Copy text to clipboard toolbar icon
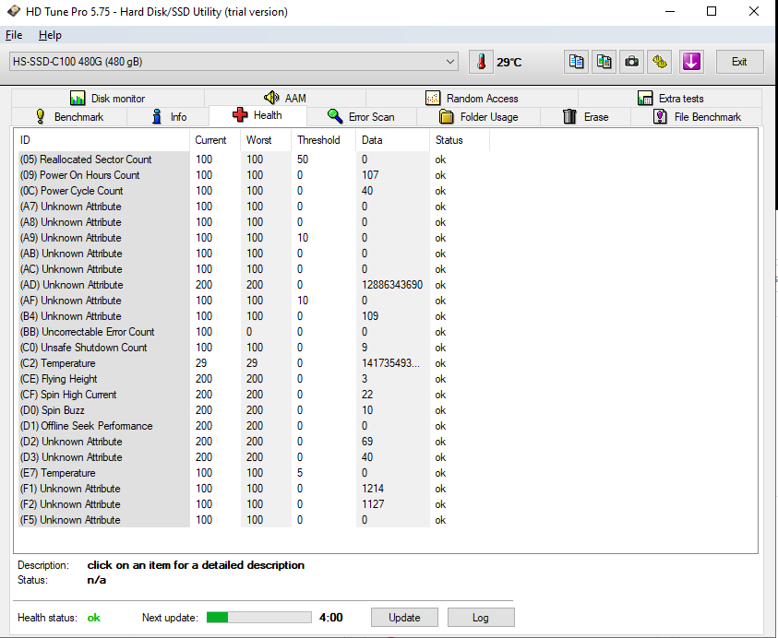 pyautogui.click(x=576, y=62)
